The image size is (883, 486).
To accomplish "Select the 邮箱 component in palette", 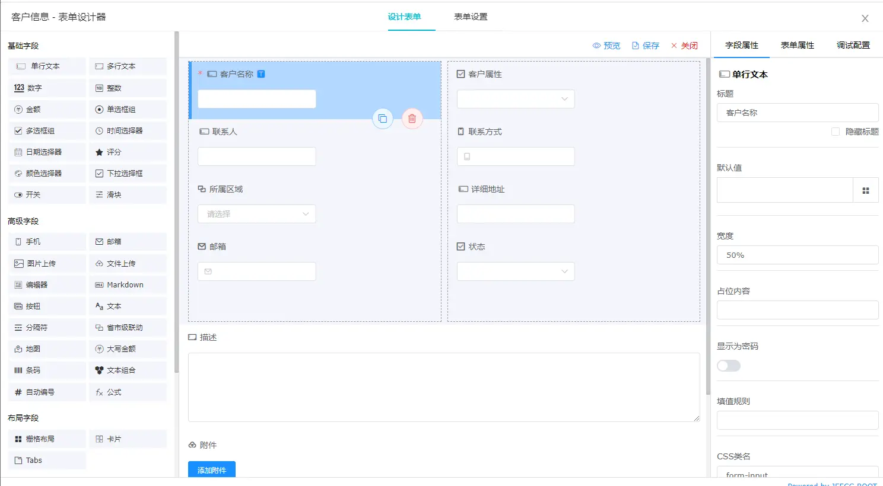I will [x=128, y=242].
